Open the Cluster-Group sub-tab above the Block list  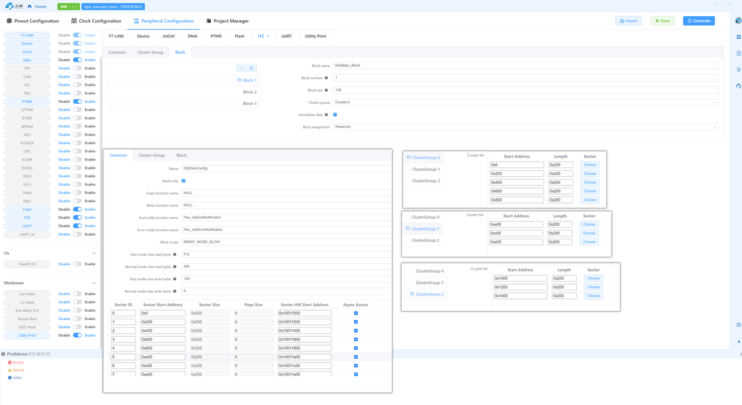[150, 52]
